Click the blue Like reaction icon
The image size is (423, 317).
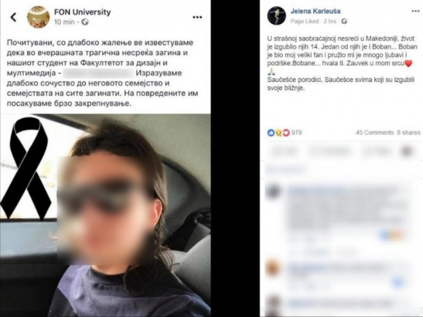271,133
